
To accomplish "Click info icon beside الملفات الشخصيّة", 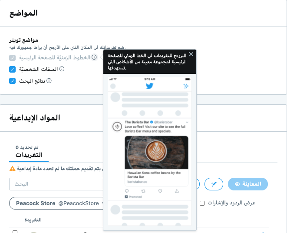I will coord(62,69).
